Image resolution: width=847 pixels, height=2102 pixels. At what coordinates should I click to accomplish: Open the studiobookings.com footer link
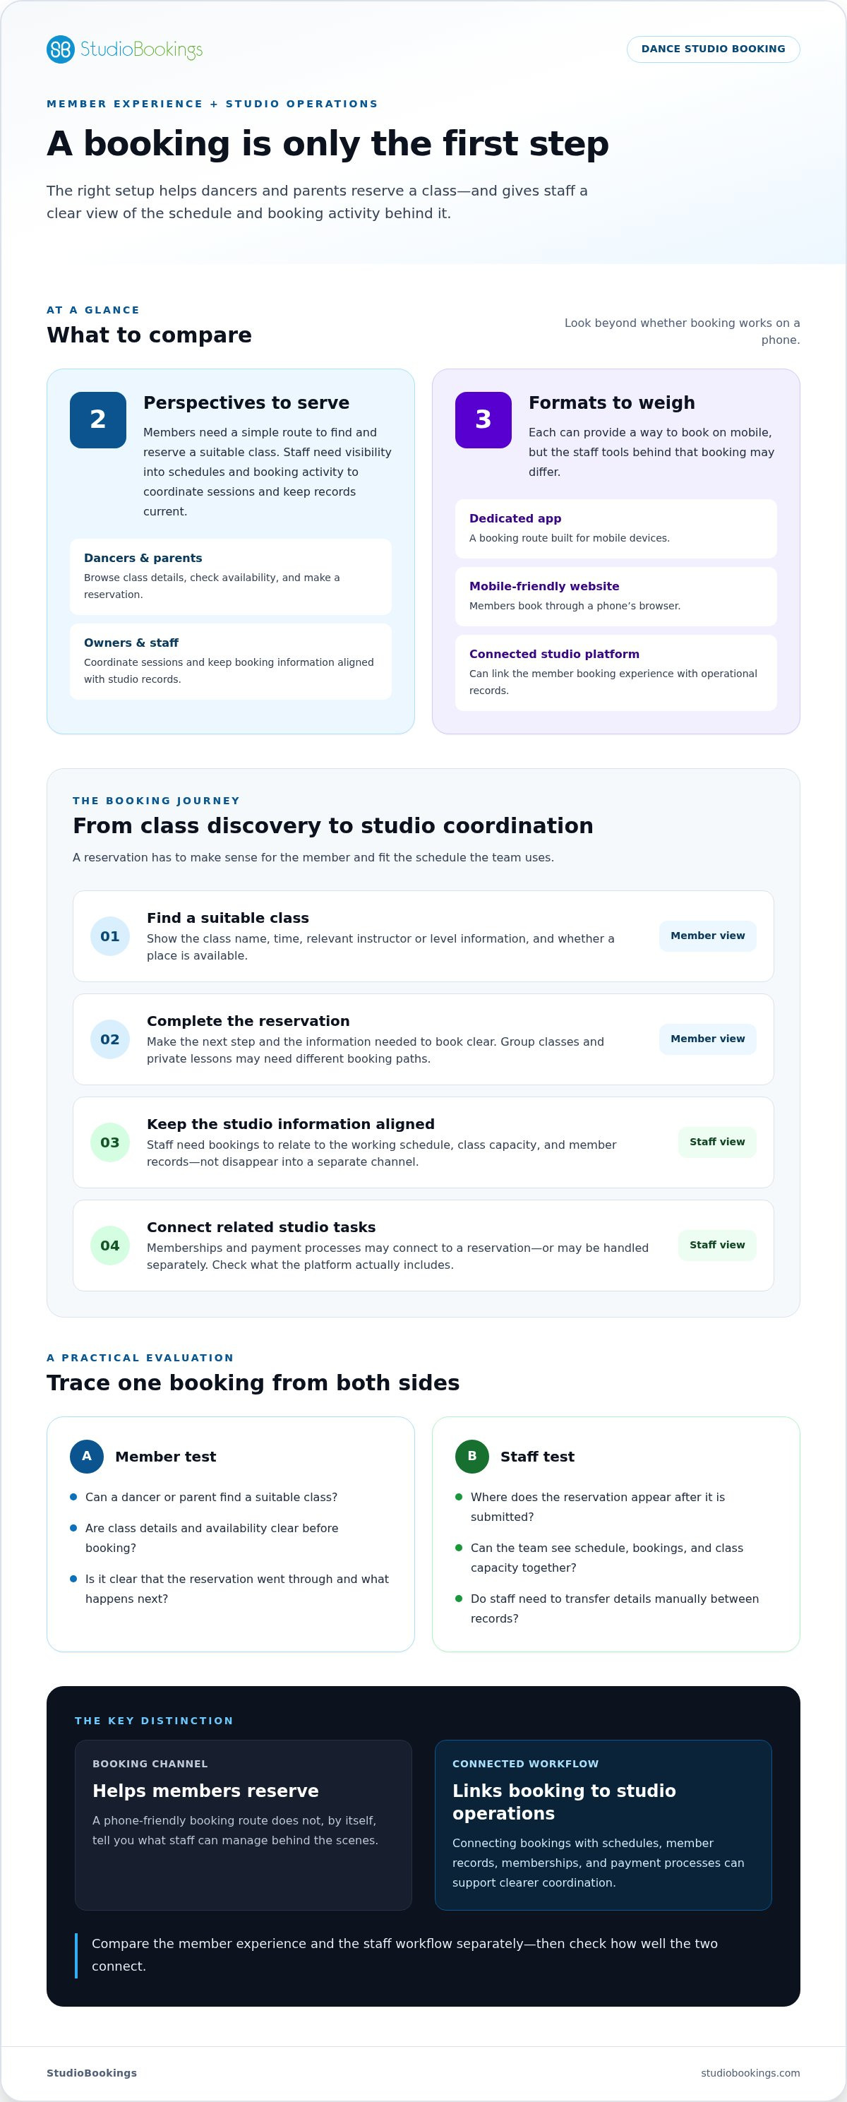coord(751,2074)
